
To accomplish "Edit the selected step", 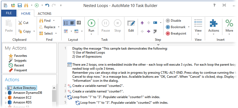I will [131, 26].
